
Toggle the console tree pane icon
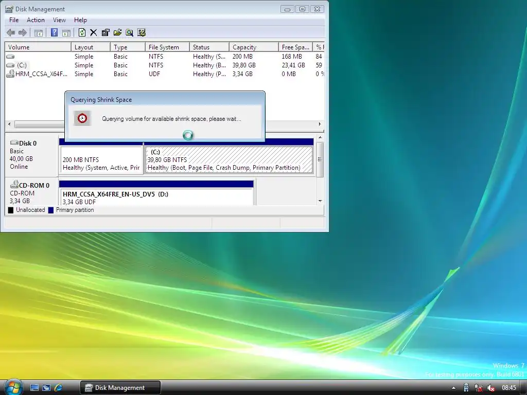tap(39, 32)
